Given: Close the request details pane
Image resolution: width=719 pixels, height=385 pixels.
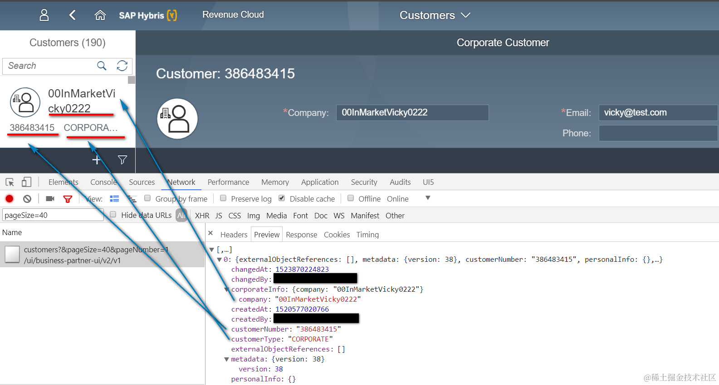Looking at the screenshot, I should click(210, 233).
